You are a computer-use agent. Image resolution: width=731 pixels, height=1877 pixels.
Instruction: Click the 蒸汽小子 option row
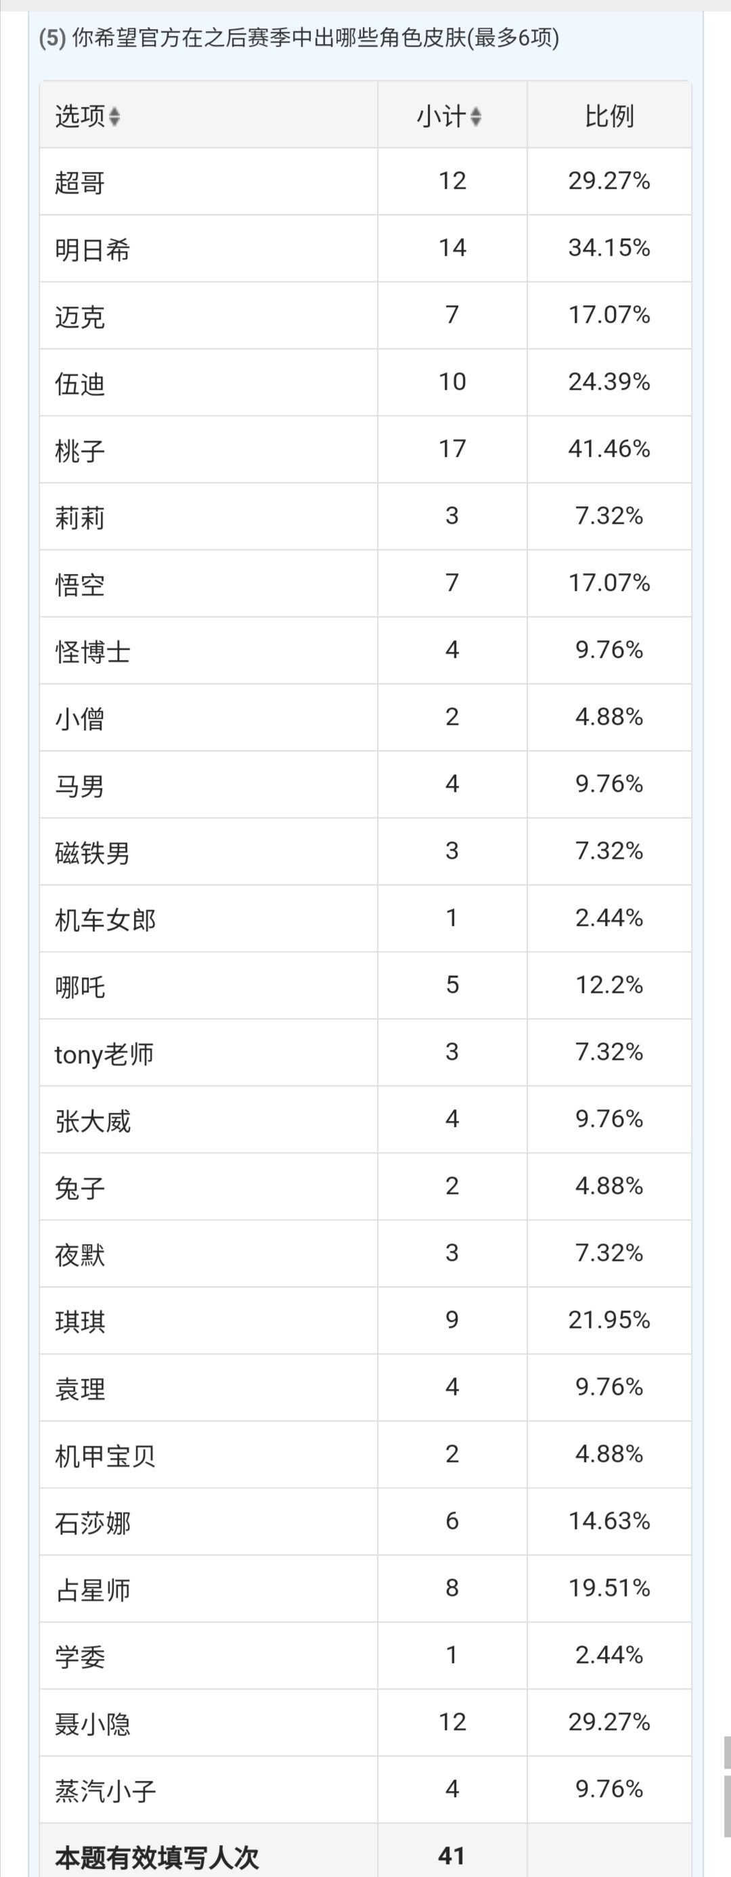coord(365,1790)
